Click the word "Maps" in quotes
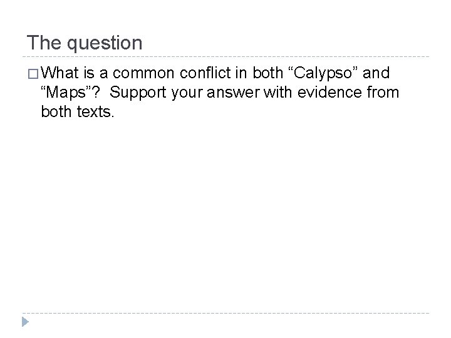The height and width of the screenshot is (338, 451). 66,93
